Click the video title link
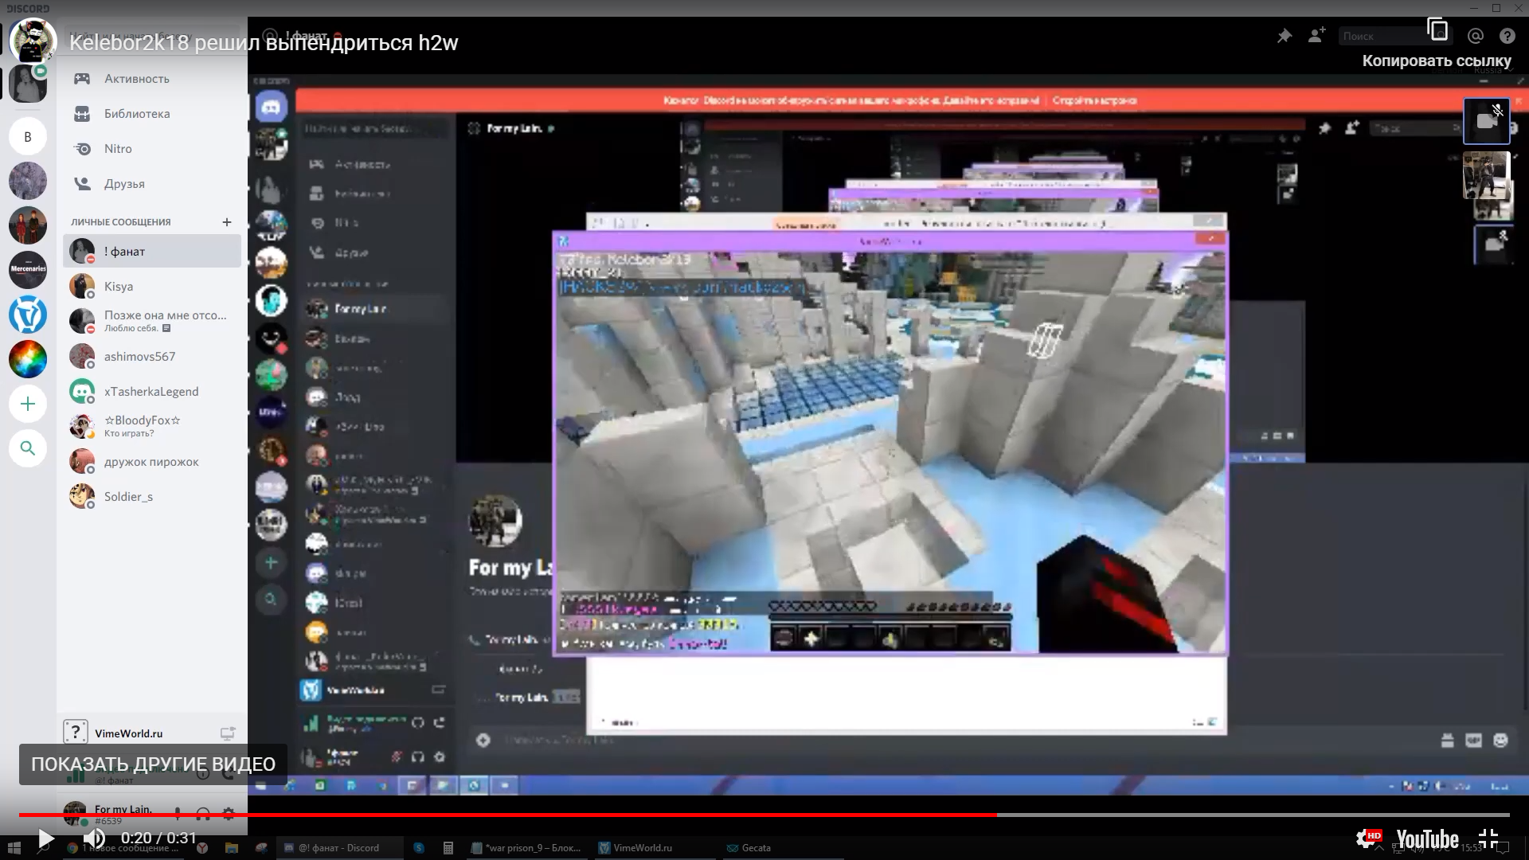The height and width of the screenshot is (860, 1529). click(263, 43)
